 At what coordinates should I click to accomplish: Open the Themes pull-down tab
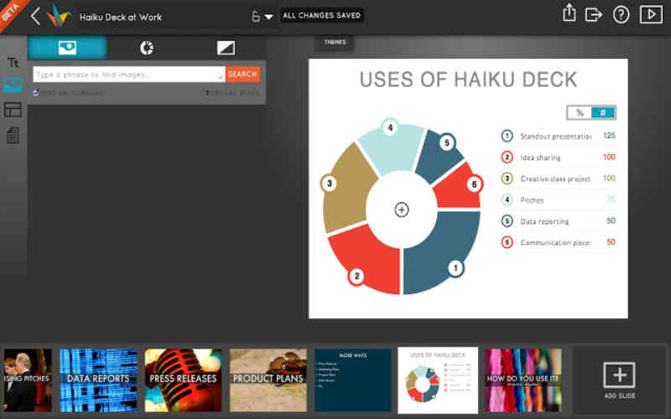pos(335,42)
